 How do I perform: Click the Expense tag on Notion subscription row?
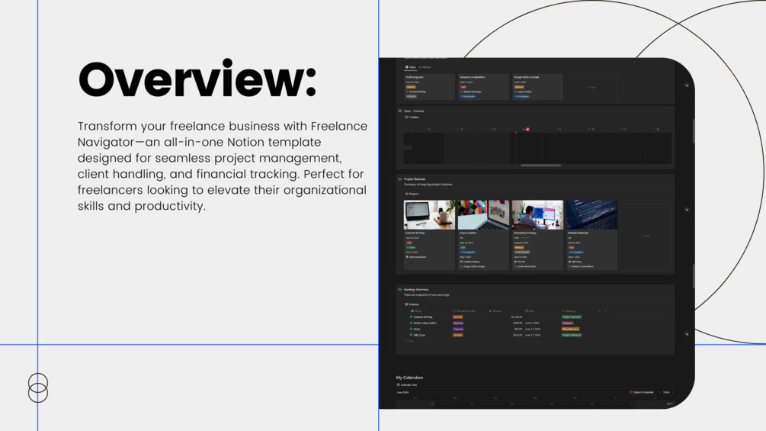click(x=458, y=323)
